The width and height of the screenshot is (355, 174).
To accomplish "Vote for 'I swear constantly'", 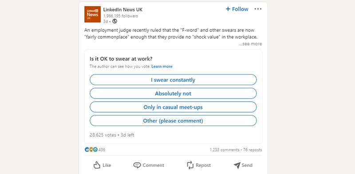I will click(x=173, y=80).
